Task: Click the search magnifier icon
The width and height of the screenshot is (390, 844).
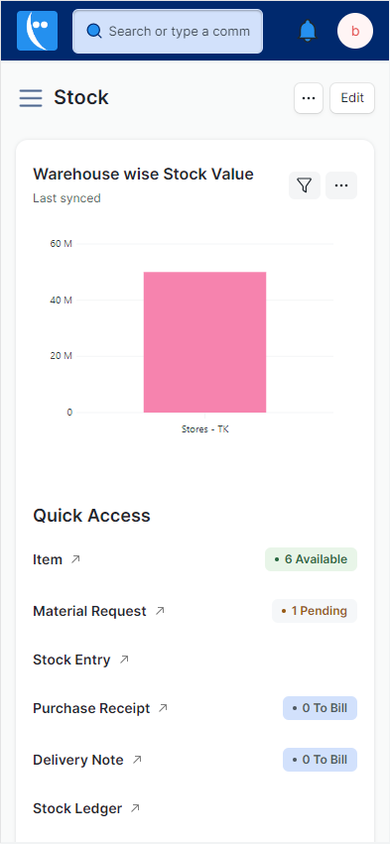Action: [94, 31]
